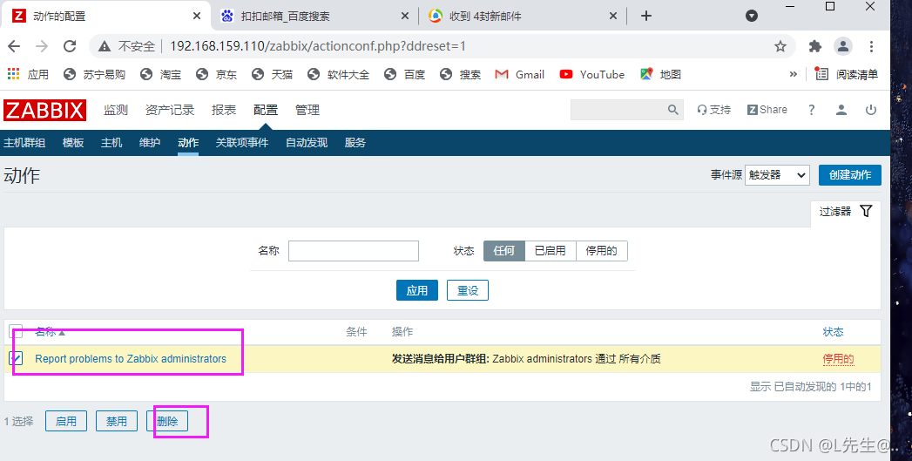Select the 任何 status filter option

click(504, 251)
